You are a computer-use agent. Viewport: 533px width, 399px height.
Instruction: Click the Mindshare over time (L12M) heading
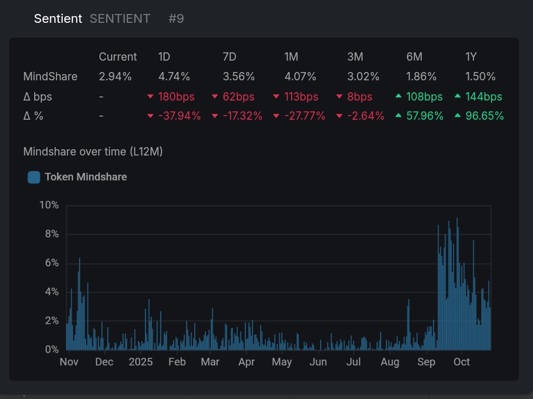point(93,151)
